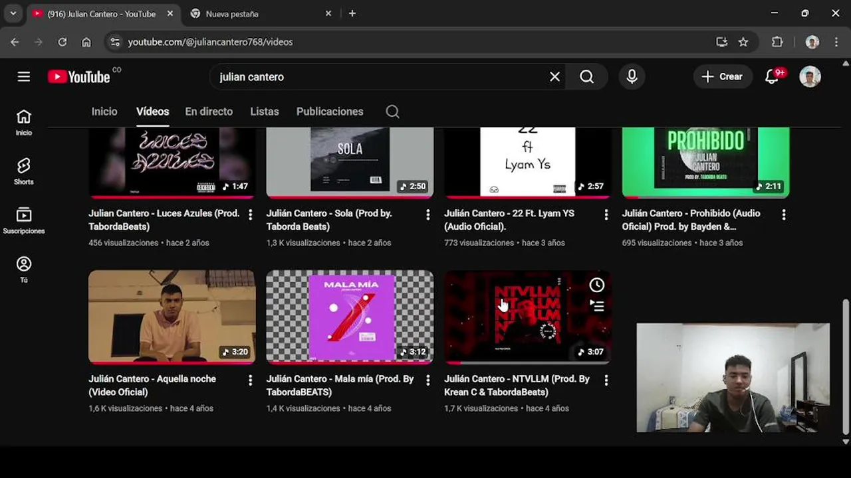
Task: Switch to the Inicio channel tab
Action: click(x=104, y=112)
